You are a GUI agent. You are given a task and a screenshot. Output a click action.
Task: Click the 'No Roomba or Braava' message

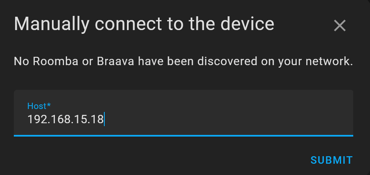pos(184,62)
